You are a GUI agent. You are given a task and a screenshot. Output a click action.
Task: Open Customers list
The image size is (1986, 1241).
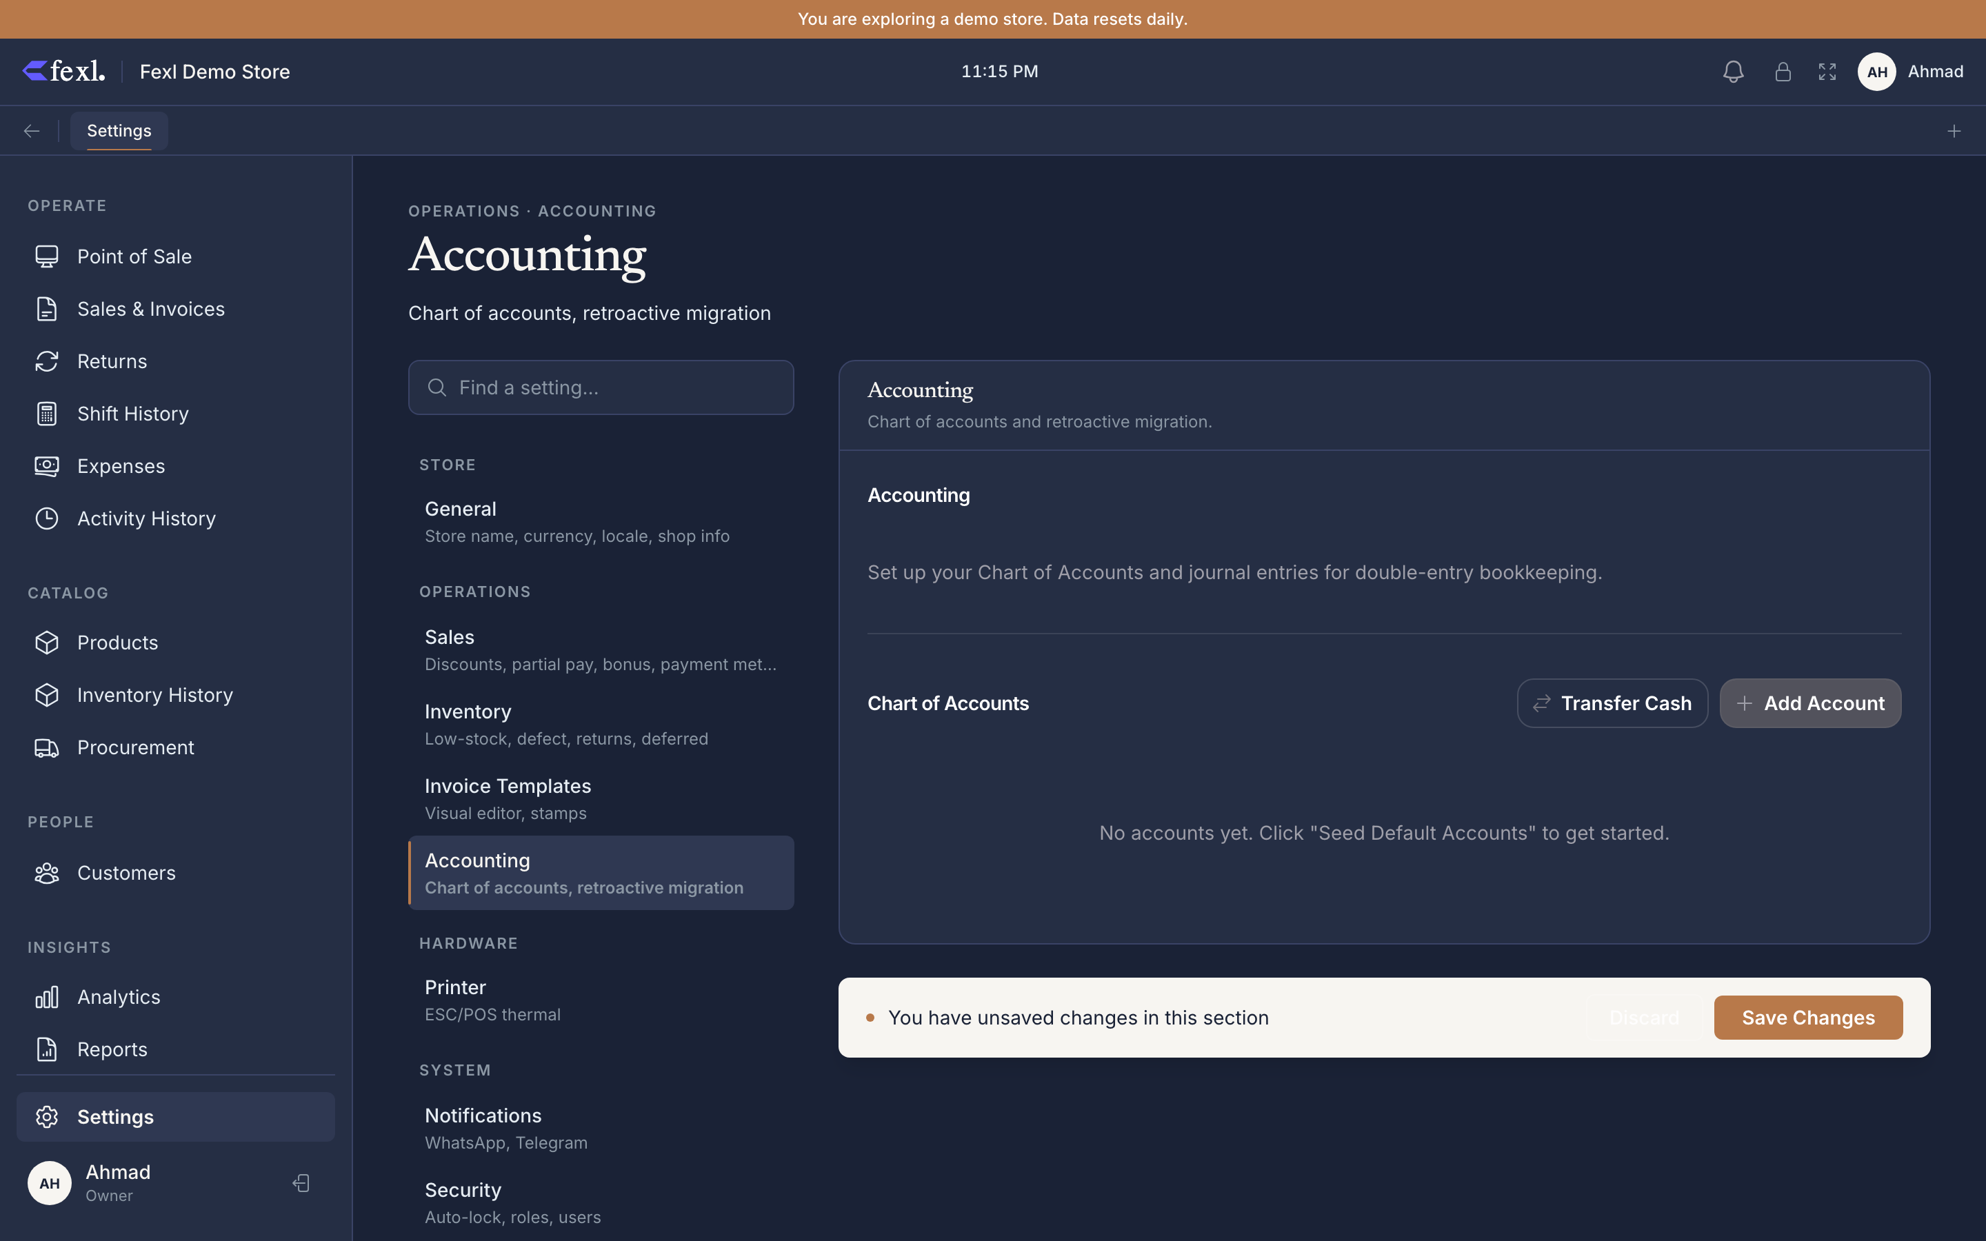(176, 872)
